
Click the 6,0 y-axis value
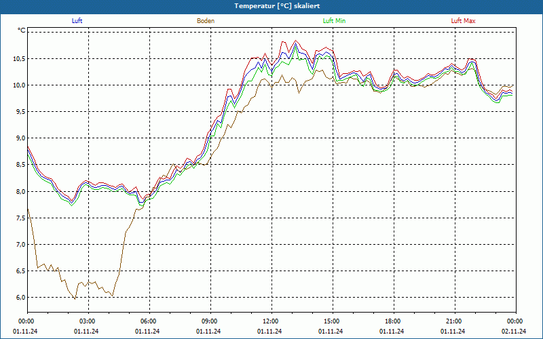click(x=20, y=298)
